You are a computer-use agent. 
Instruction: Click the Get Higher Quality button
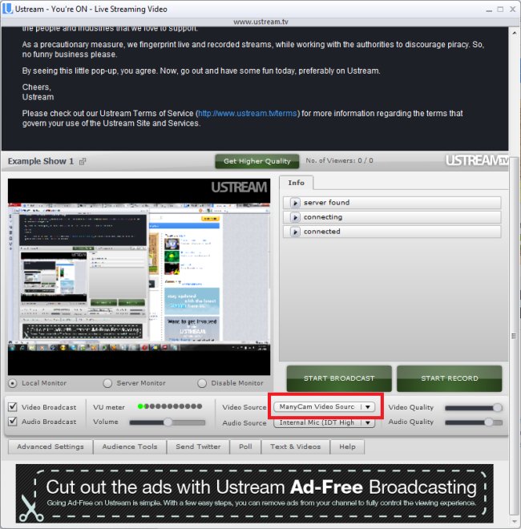click(x=257, y=161)
